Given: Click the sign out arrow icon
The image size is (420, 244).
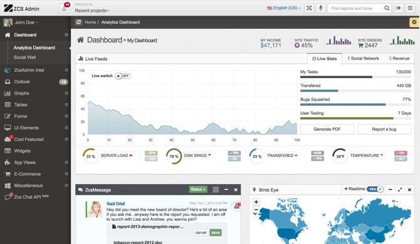Looking at the screenshot, I should coord(399,8).
